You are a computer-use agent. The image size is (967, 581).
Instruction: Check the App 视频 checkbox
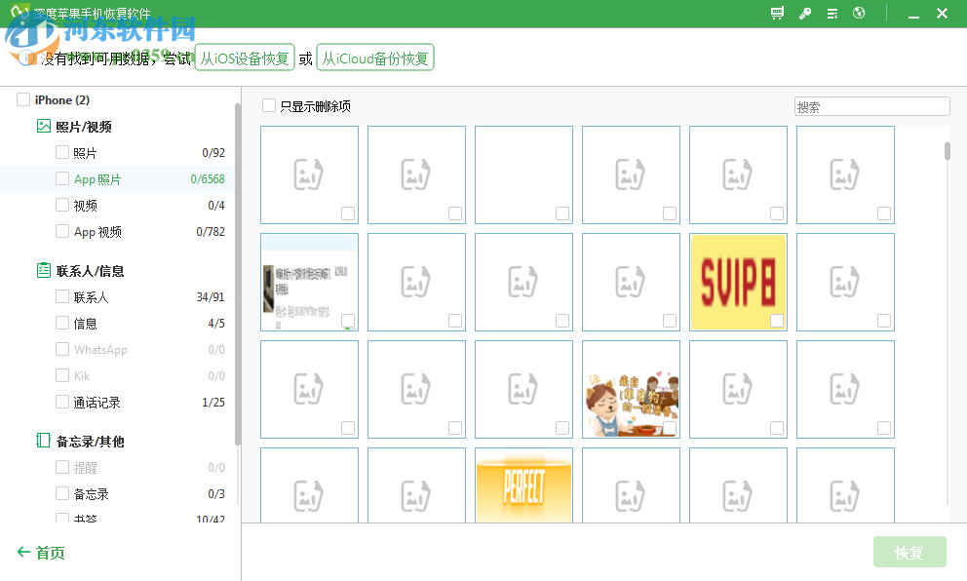(x=62, y=231)
